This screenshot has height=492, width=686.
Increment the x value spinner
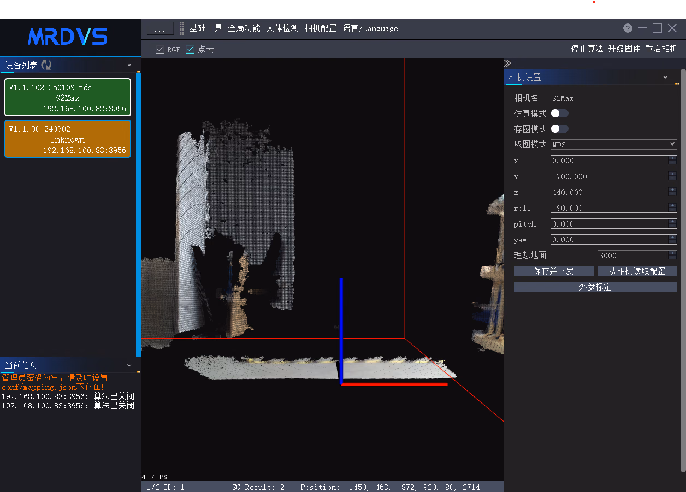(672, 158)
